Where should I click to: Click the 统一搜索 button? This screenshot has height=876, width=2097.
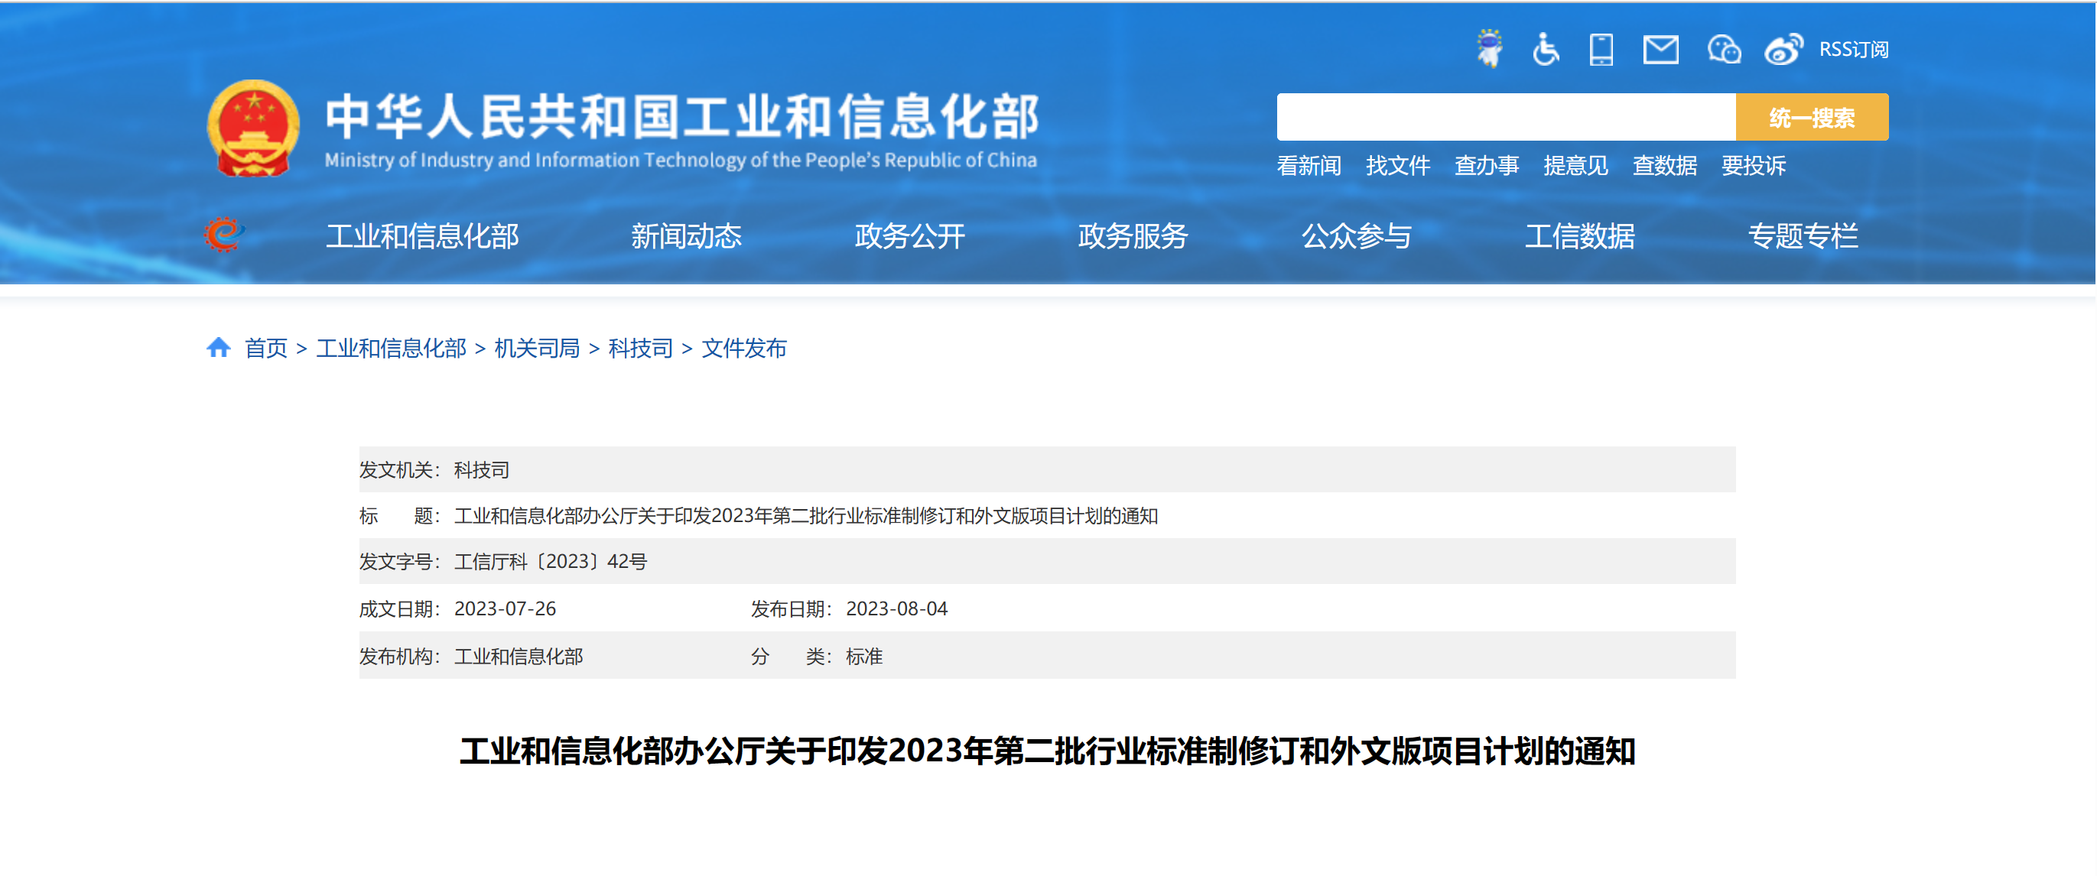1812,117
